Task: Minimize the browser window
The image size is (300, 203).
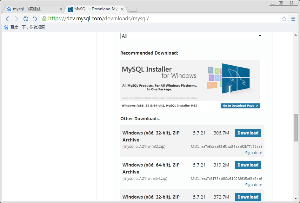Action: tap(273, 3)
